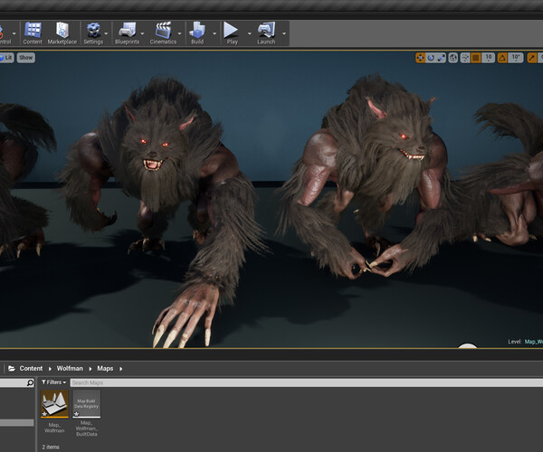
Task: Select the Translate gizmo mode
Action: pyautogui.click(x=421, y=58)
